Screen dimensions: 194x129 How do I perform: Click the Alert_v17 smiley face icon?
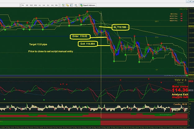(187, 9)
